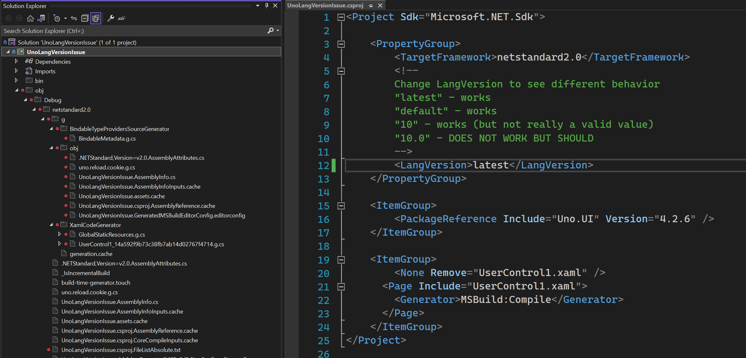Toggle the Show All Files button

[x=96, y=18]
